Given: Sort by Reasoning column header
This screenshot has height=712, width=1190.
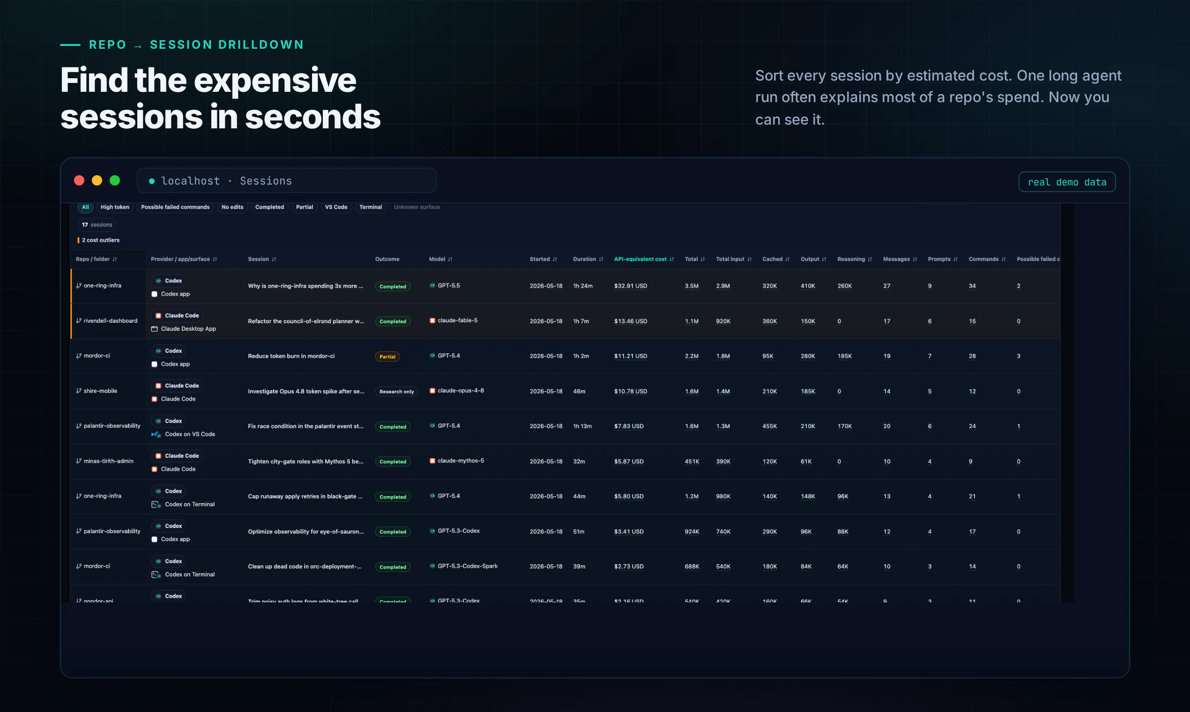Looking at the screenshot, I should (854, 259).
